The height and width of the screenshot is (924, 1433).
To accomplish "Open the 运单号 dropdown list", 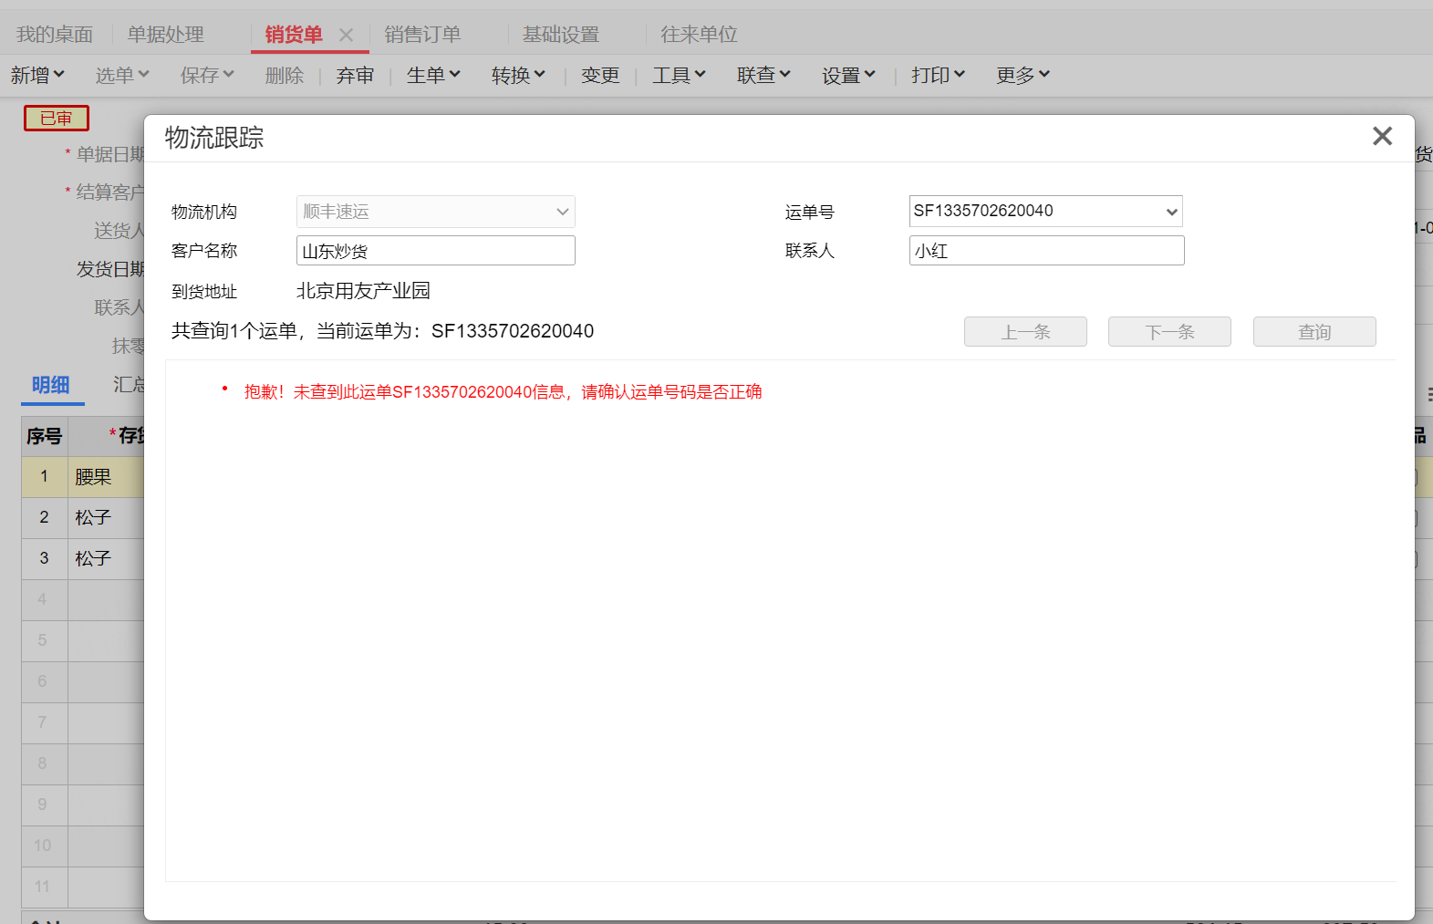I will pyautogui.click(x=1171, y=212).
